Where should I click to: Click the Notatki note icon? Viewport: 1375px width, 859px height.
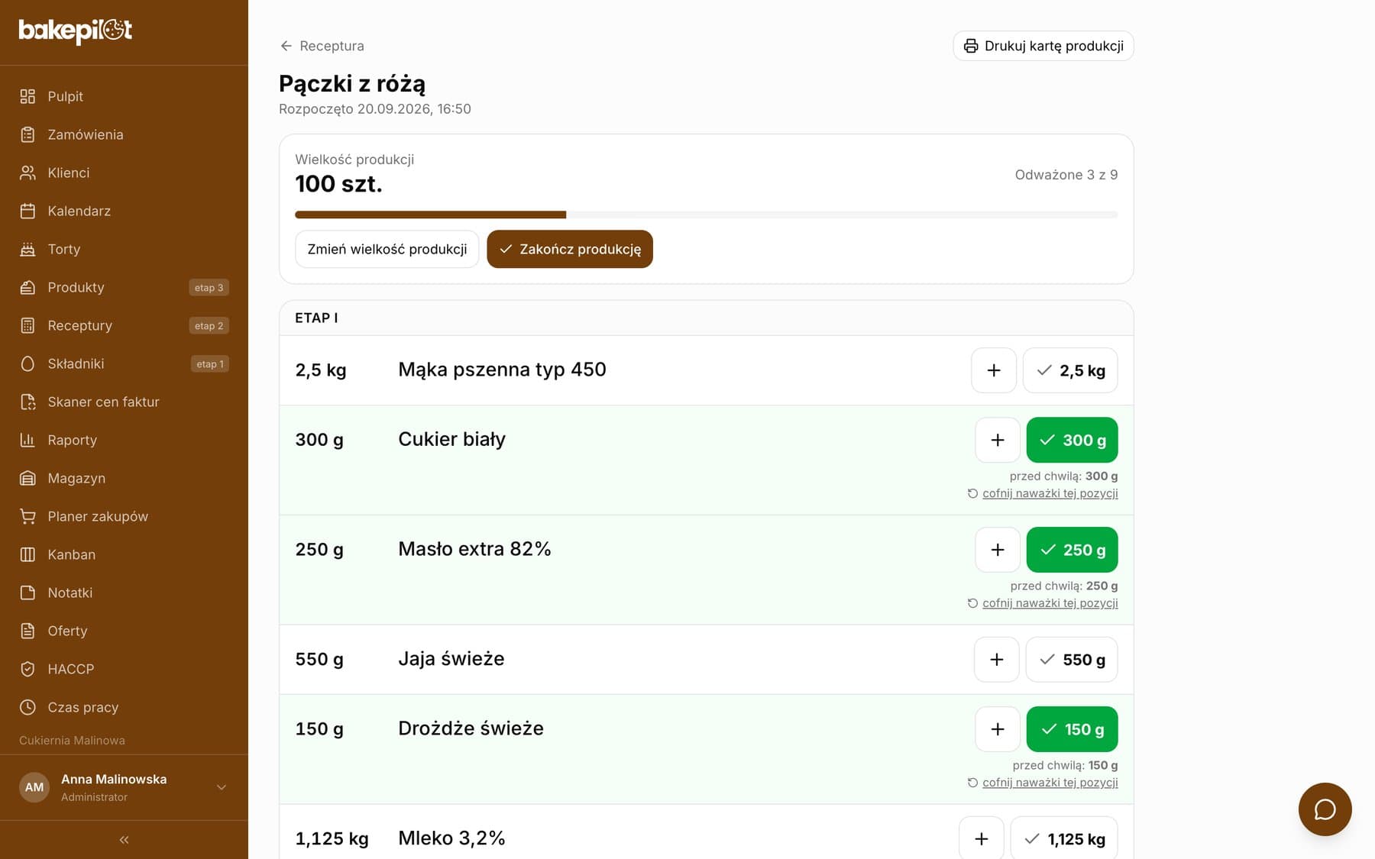[27, 593]
